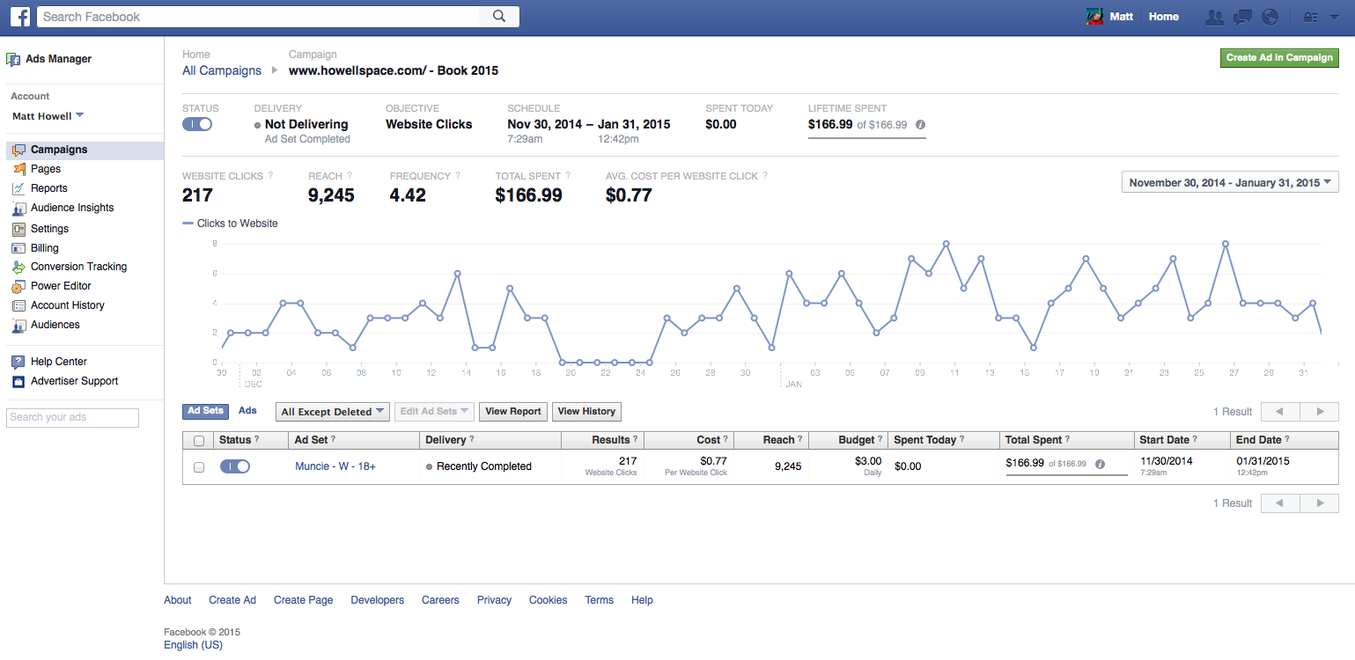Click the Facebook logo icon
This screenshot has width=1355, height=660.
(x=20, y=16)
